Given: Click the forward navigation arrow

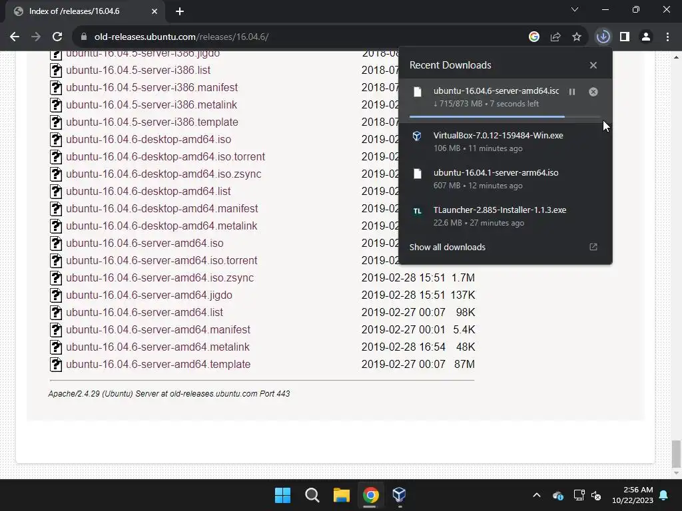Looking at the screenshot, I should coord(36,37).
